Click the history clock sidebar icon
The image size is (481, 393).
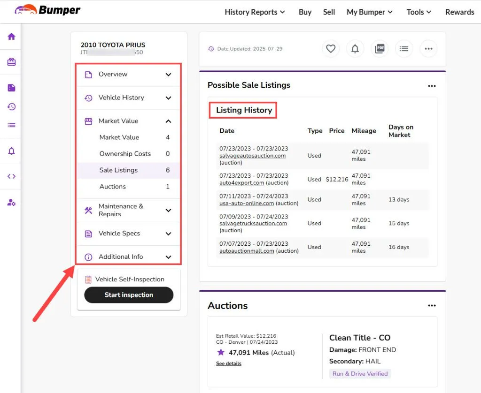(x=11, y=106)
